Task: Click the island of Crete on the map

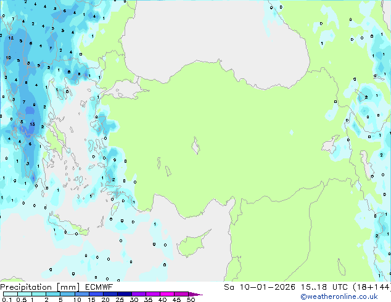Action: pyautogui.click(x=68, y=226)
